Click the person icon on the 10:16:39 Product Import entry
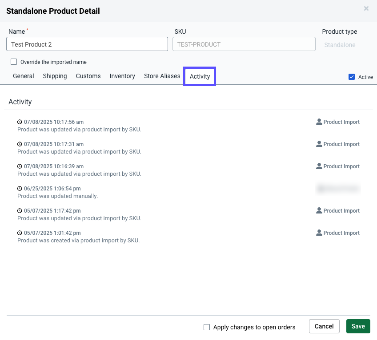 (319, 166)
